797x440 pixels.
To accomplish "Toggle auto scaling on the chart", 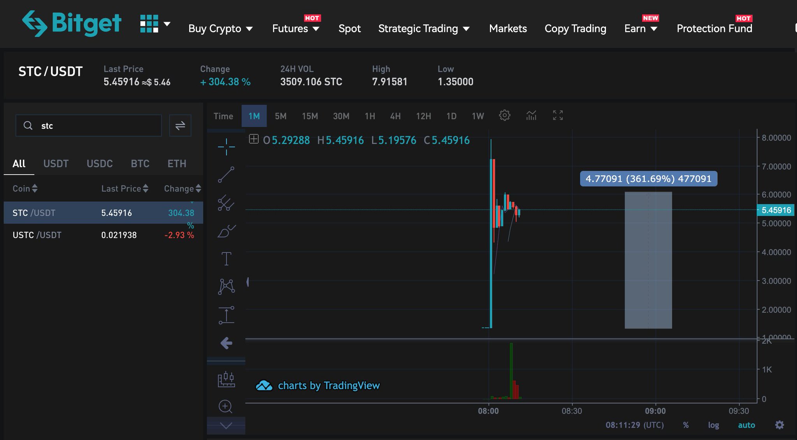I will click(746, 425).
